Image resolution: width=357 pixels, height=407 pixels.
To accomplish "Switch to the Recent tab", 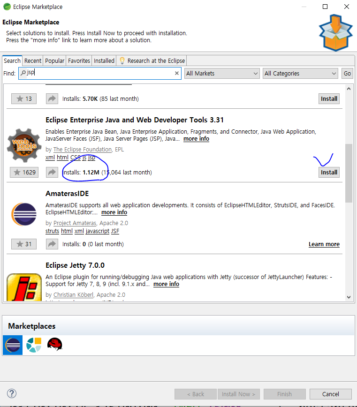I will click(33, 61).
